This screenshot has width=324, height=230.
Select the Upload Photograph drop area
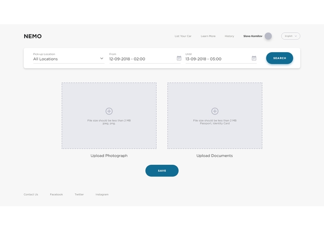(109, 116)
